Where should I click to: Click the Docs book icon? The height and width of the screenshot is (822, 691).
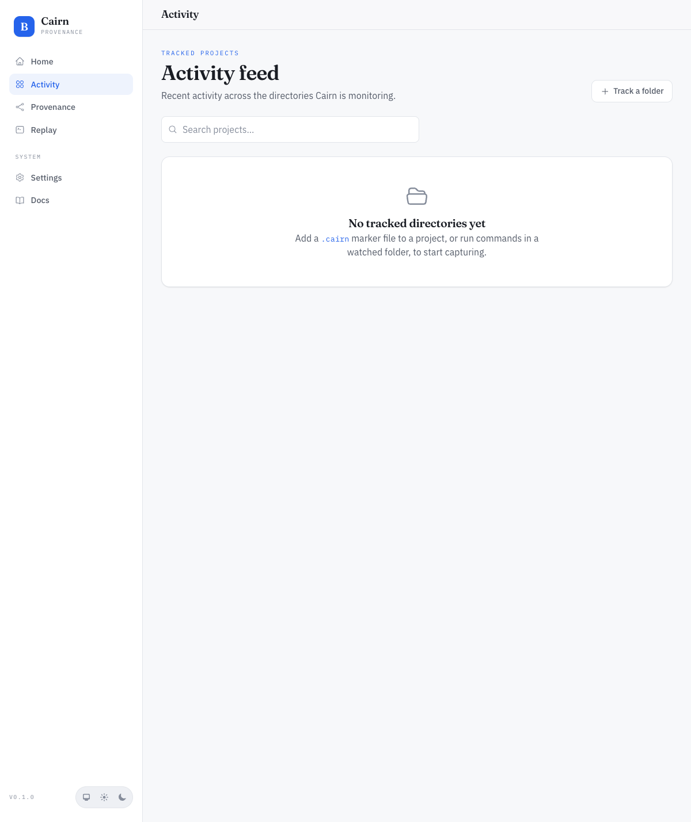(x=20, y=200)
